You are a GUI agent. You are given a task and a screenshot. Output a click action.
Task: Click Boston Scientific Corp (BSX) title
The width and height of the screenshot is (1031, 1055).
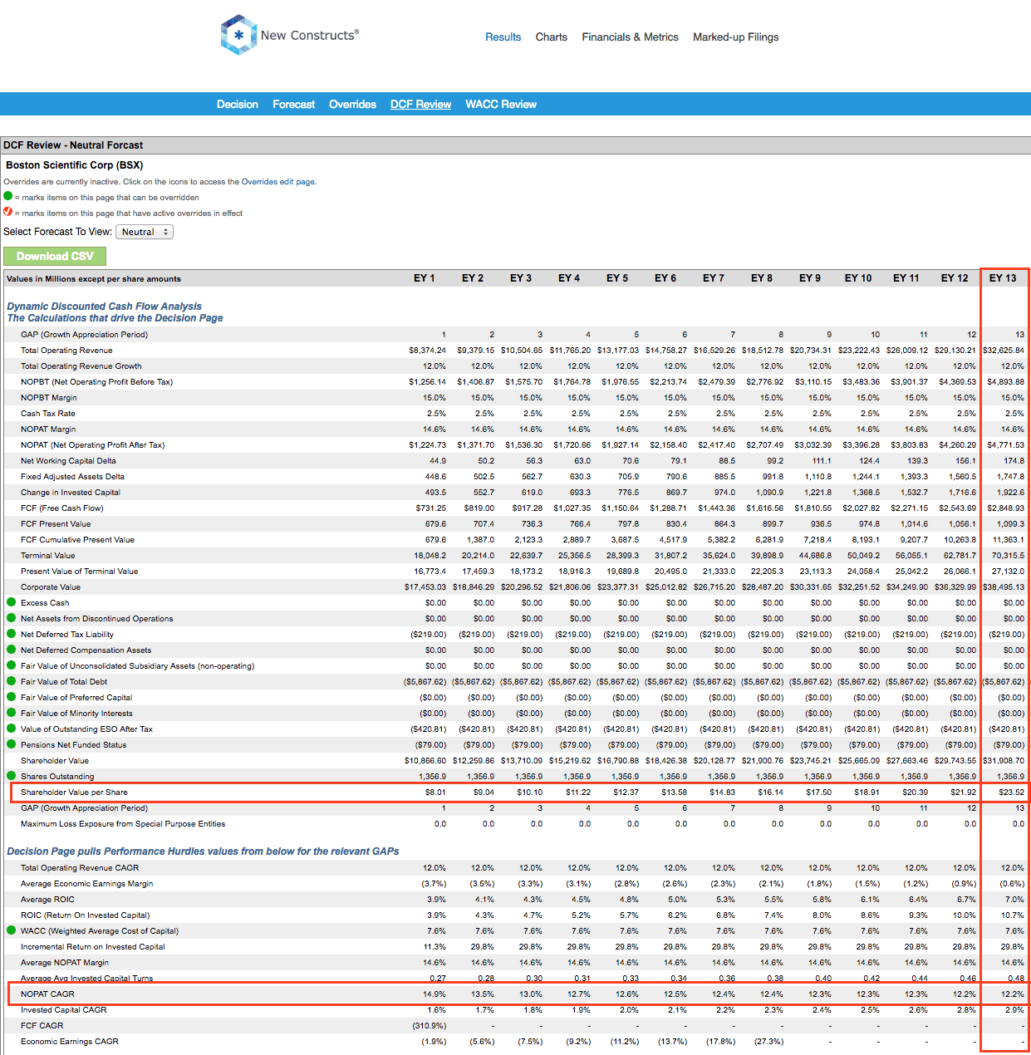pyautogui.click(x=75, y=165)
